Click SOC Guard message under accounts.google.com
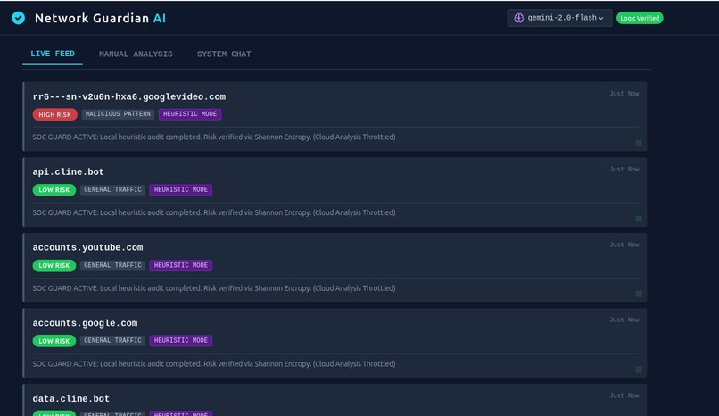Screen dimensions: 719x416 (214, 363)
